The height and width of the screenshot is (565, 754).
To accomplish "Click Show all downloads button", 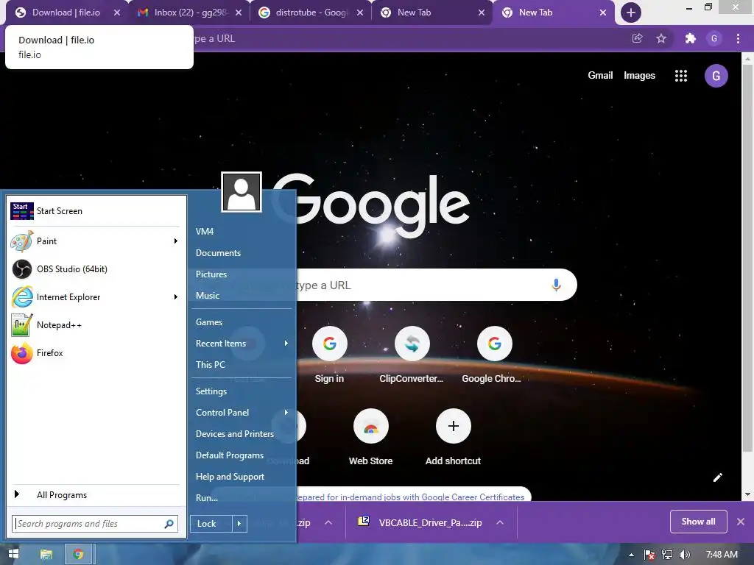I will pos(698,522).
